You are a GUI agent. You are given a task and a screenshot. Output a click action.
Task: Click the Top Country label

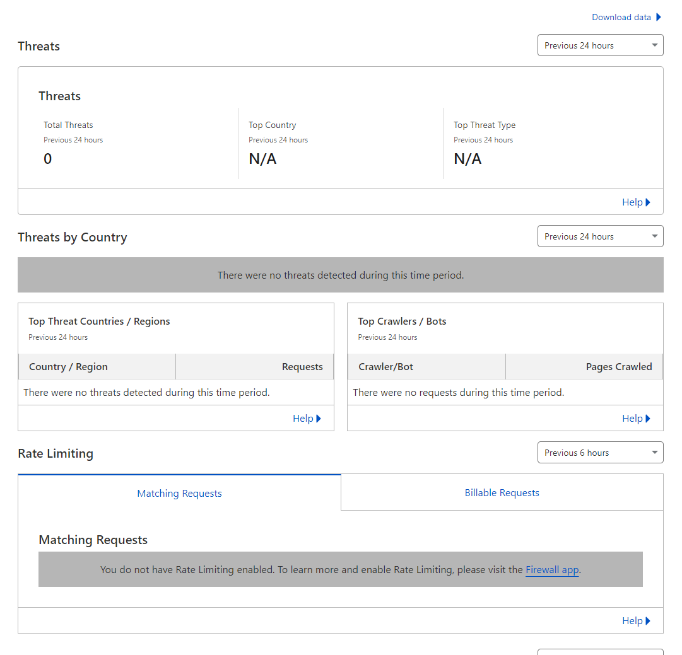(x=273, y=125)
